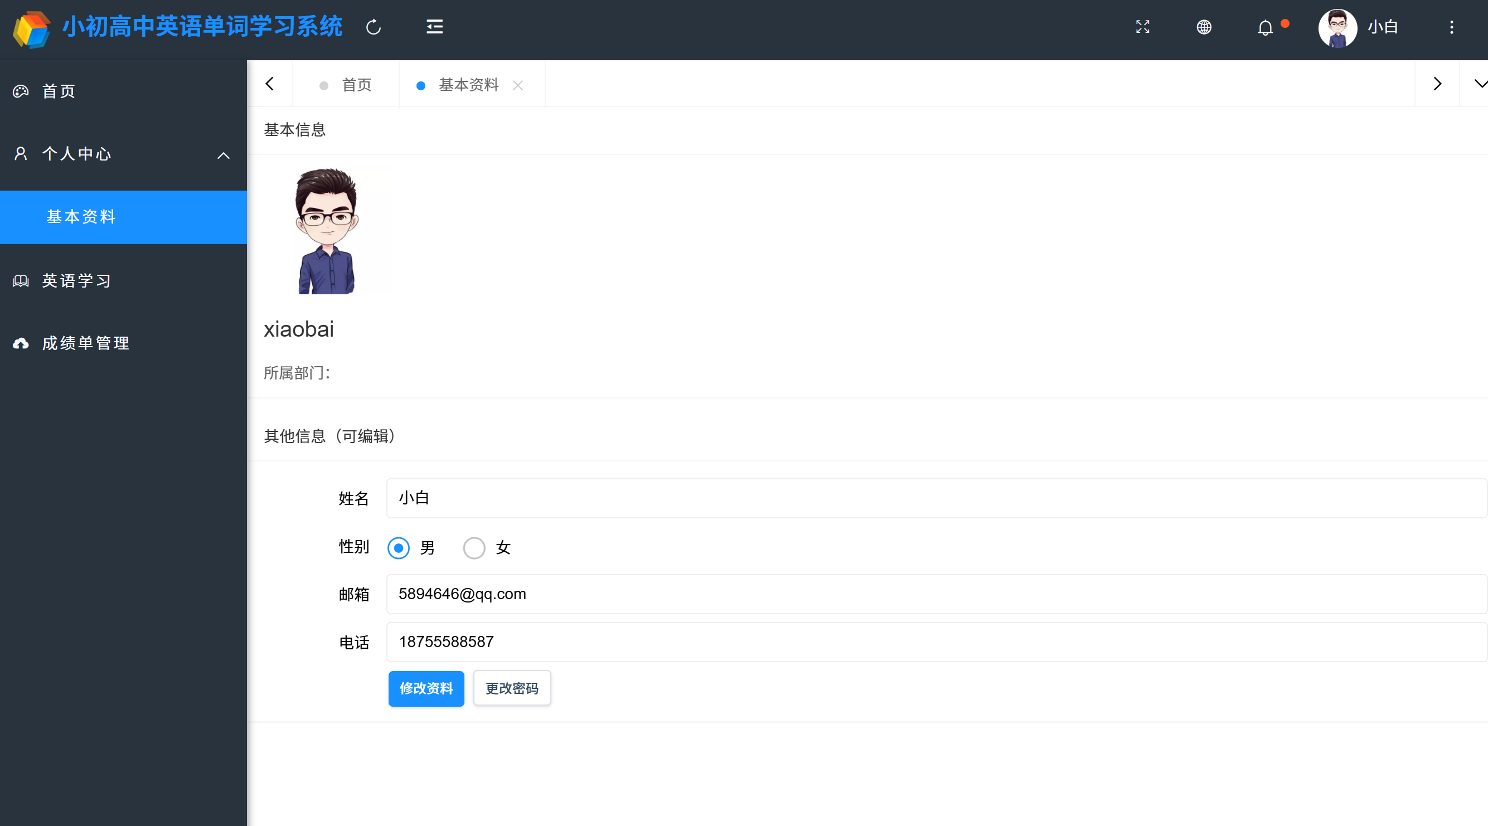The height and width of the screenshot is (826, 1488).
Task: Open notifications via the bell icon
Action: pyautogui.click(x=1265, y=27)
